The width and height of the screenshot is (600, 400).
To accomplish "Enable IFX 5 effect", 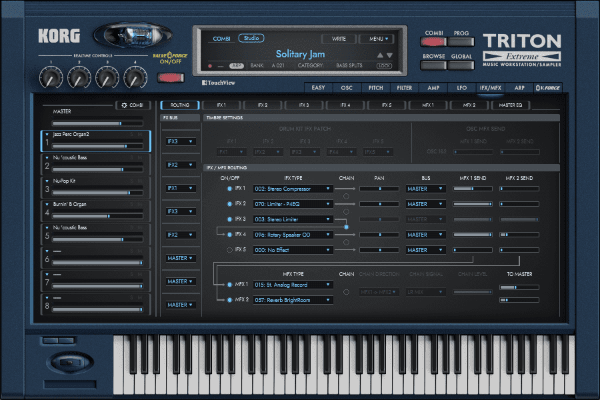I will tap(229, 250).
